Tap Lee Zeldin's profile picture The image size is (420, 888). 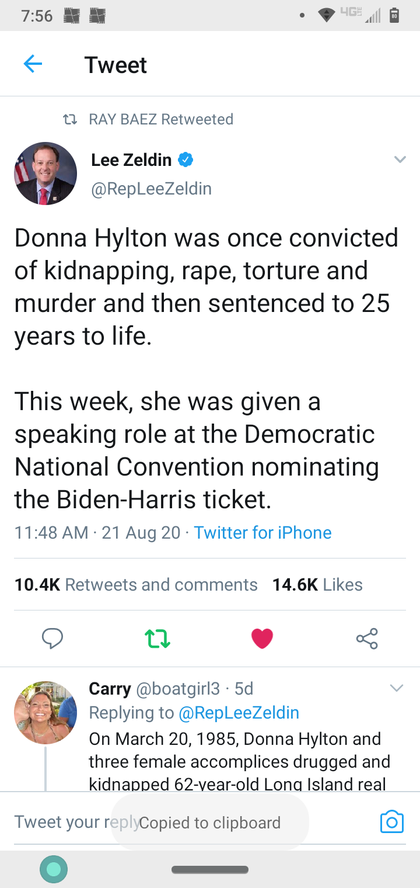pos(45,174)
